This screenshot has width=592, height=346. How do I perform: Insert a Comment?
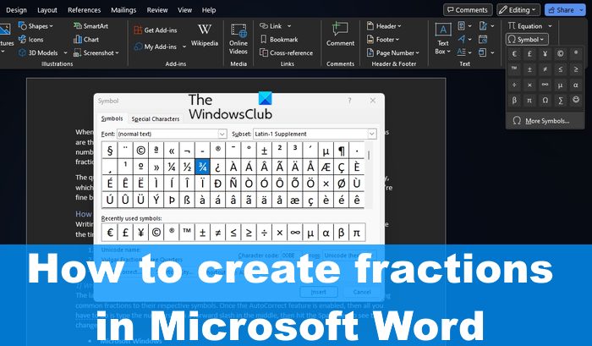(340, 35)
